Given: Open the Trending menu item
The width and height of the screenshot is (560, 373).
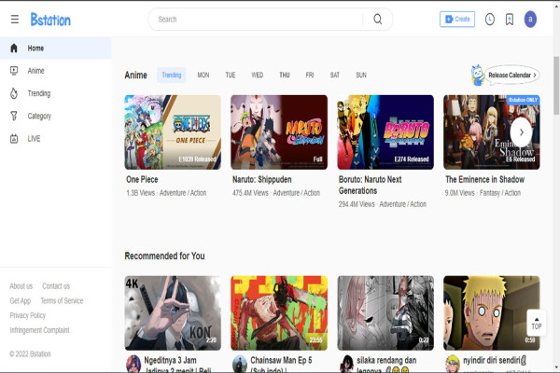Looking at the screenshot, I should [56, 93].
